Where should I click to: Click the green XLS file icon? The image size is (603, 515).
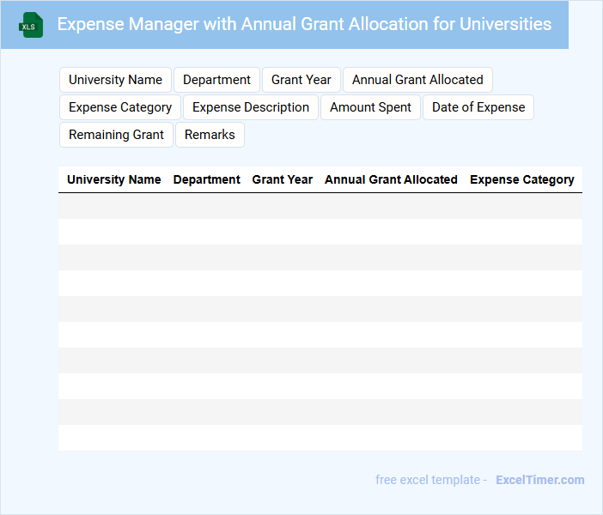click(x=31, y=25)
